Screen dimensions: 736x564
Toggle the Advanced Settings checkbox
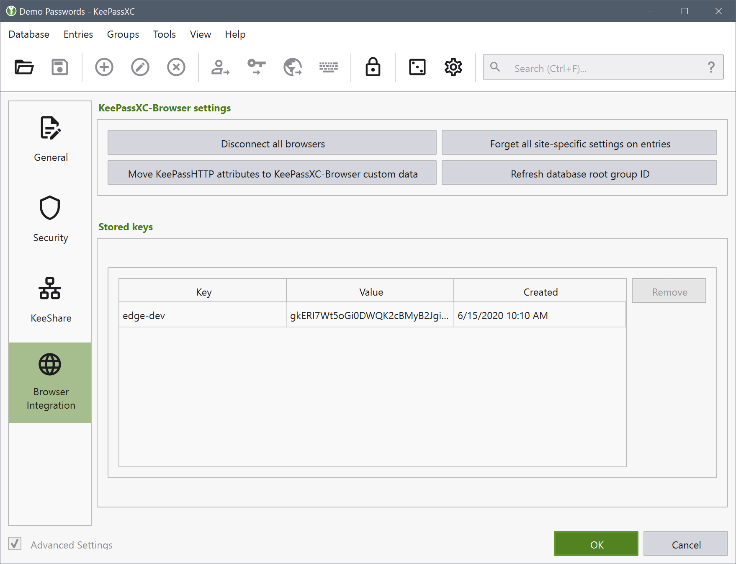15,544
